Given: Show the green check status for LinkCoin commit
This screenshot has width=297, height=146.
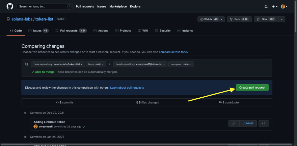Looking at the screenshot, I should click(x=84, y=127).
